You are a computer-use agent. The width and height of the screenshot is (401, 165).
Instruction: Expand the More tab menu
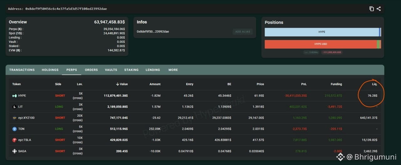pos(173,70)
